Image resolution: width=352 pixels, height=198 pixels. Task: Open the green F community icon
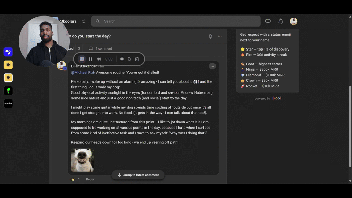point(8,91)
